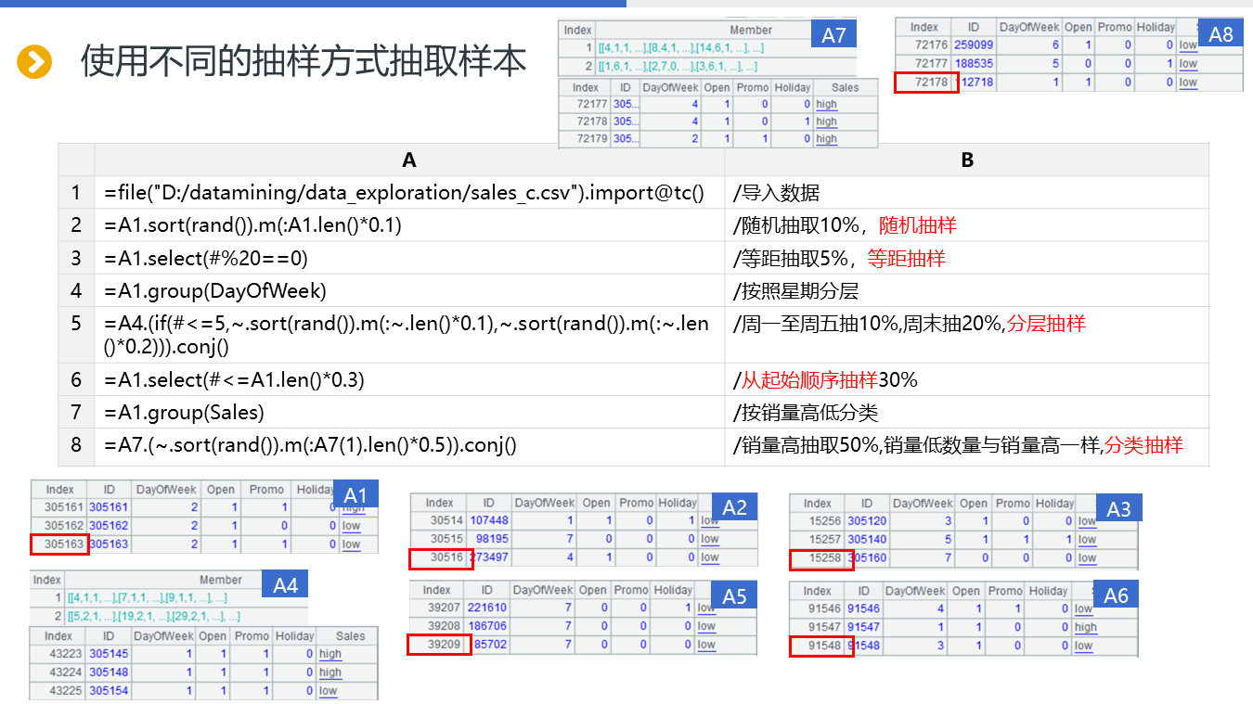
Task: Select the ID cell 305148
Action: click(x=109, y=672)
